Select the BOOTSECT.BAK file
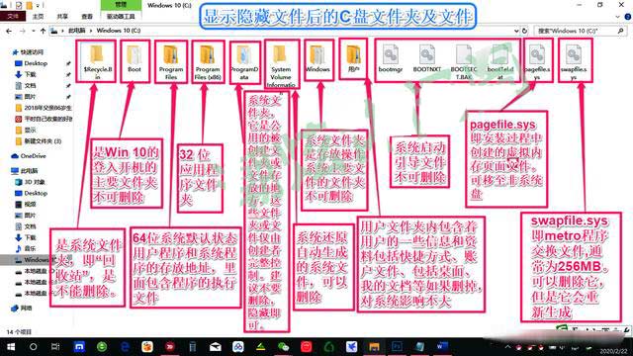The width and height of the screenshot is (633, 356). point(464,61)
